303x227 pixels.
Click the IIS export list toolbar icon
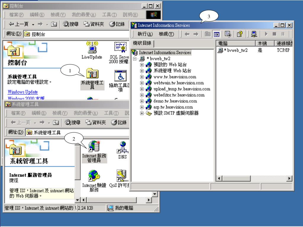tap(228, 34)
